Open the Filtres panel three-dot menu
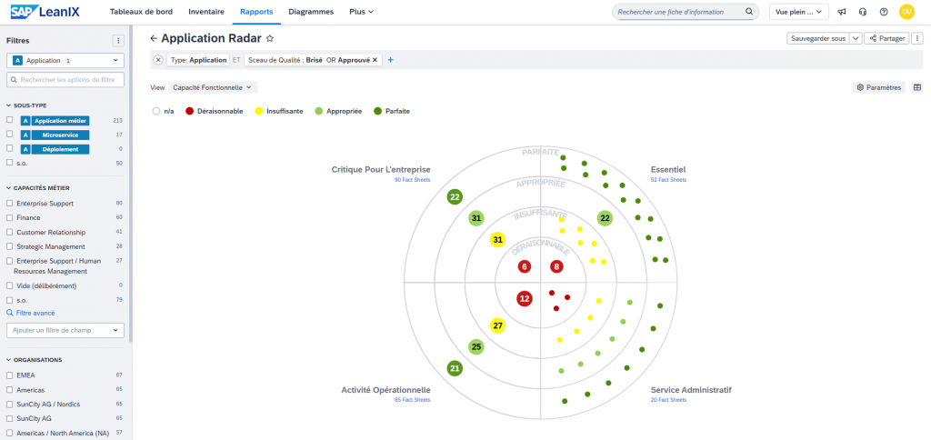Image resolution: width=931 pixels, height=440 pixels. tap(117, 41)
